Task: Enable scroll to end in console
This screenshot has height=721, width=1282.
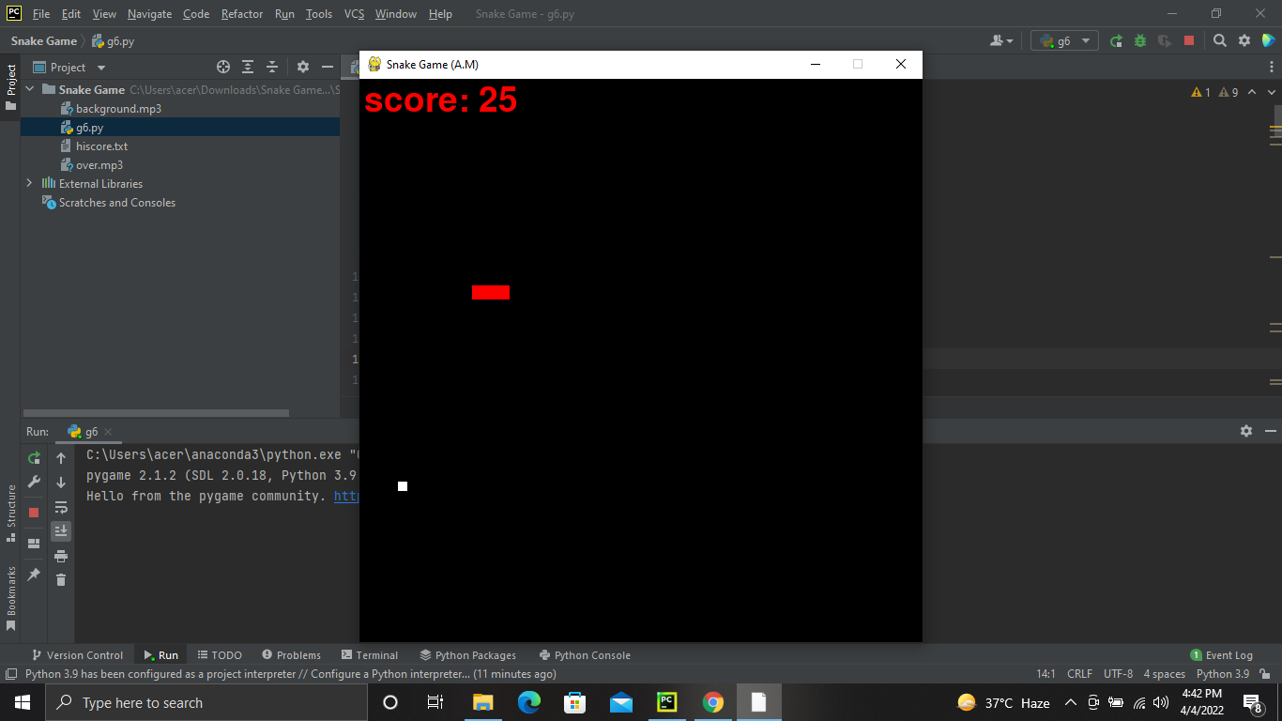Action: point(61,529)
